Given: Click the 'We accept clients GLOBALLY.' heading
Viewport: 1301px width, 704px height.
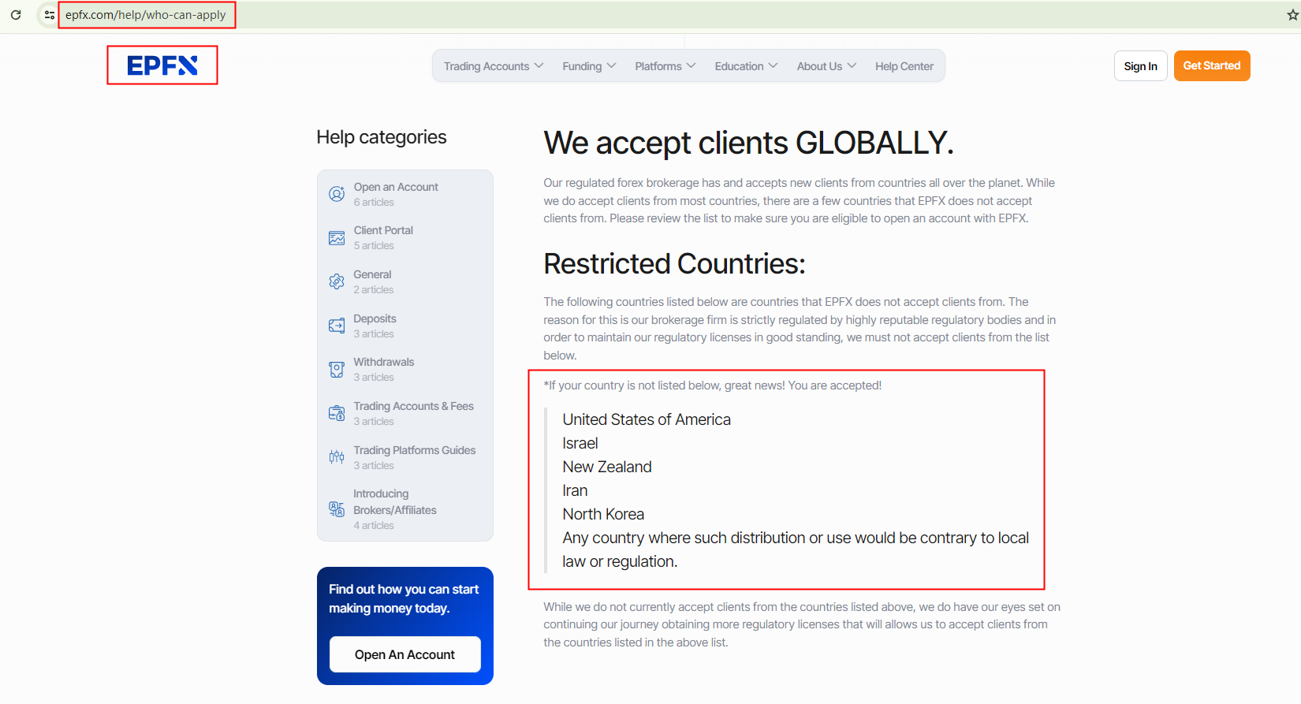Looking at the screenshot, I should coord(749,143).
